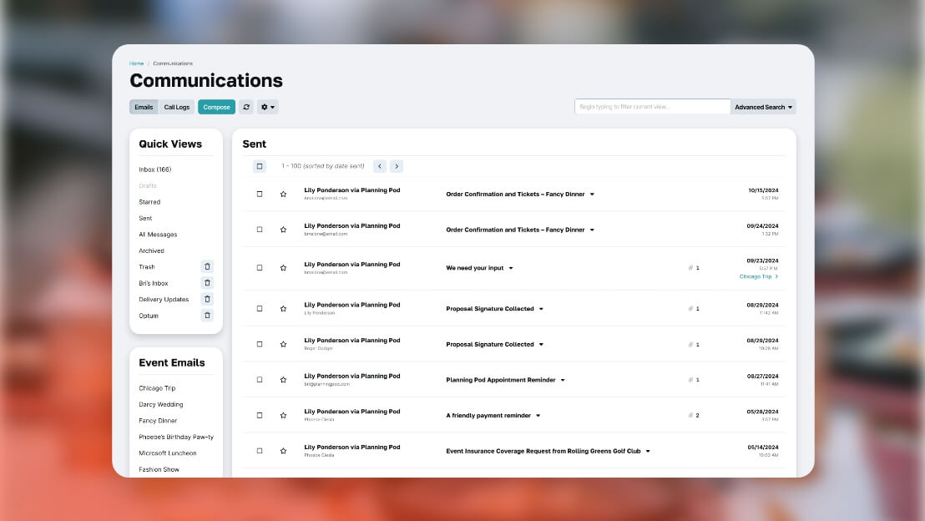This screenshot has height=521, width=925.
Task: Expand the Event Insurance Coverage Request arrow
Action: pos(648,451)
